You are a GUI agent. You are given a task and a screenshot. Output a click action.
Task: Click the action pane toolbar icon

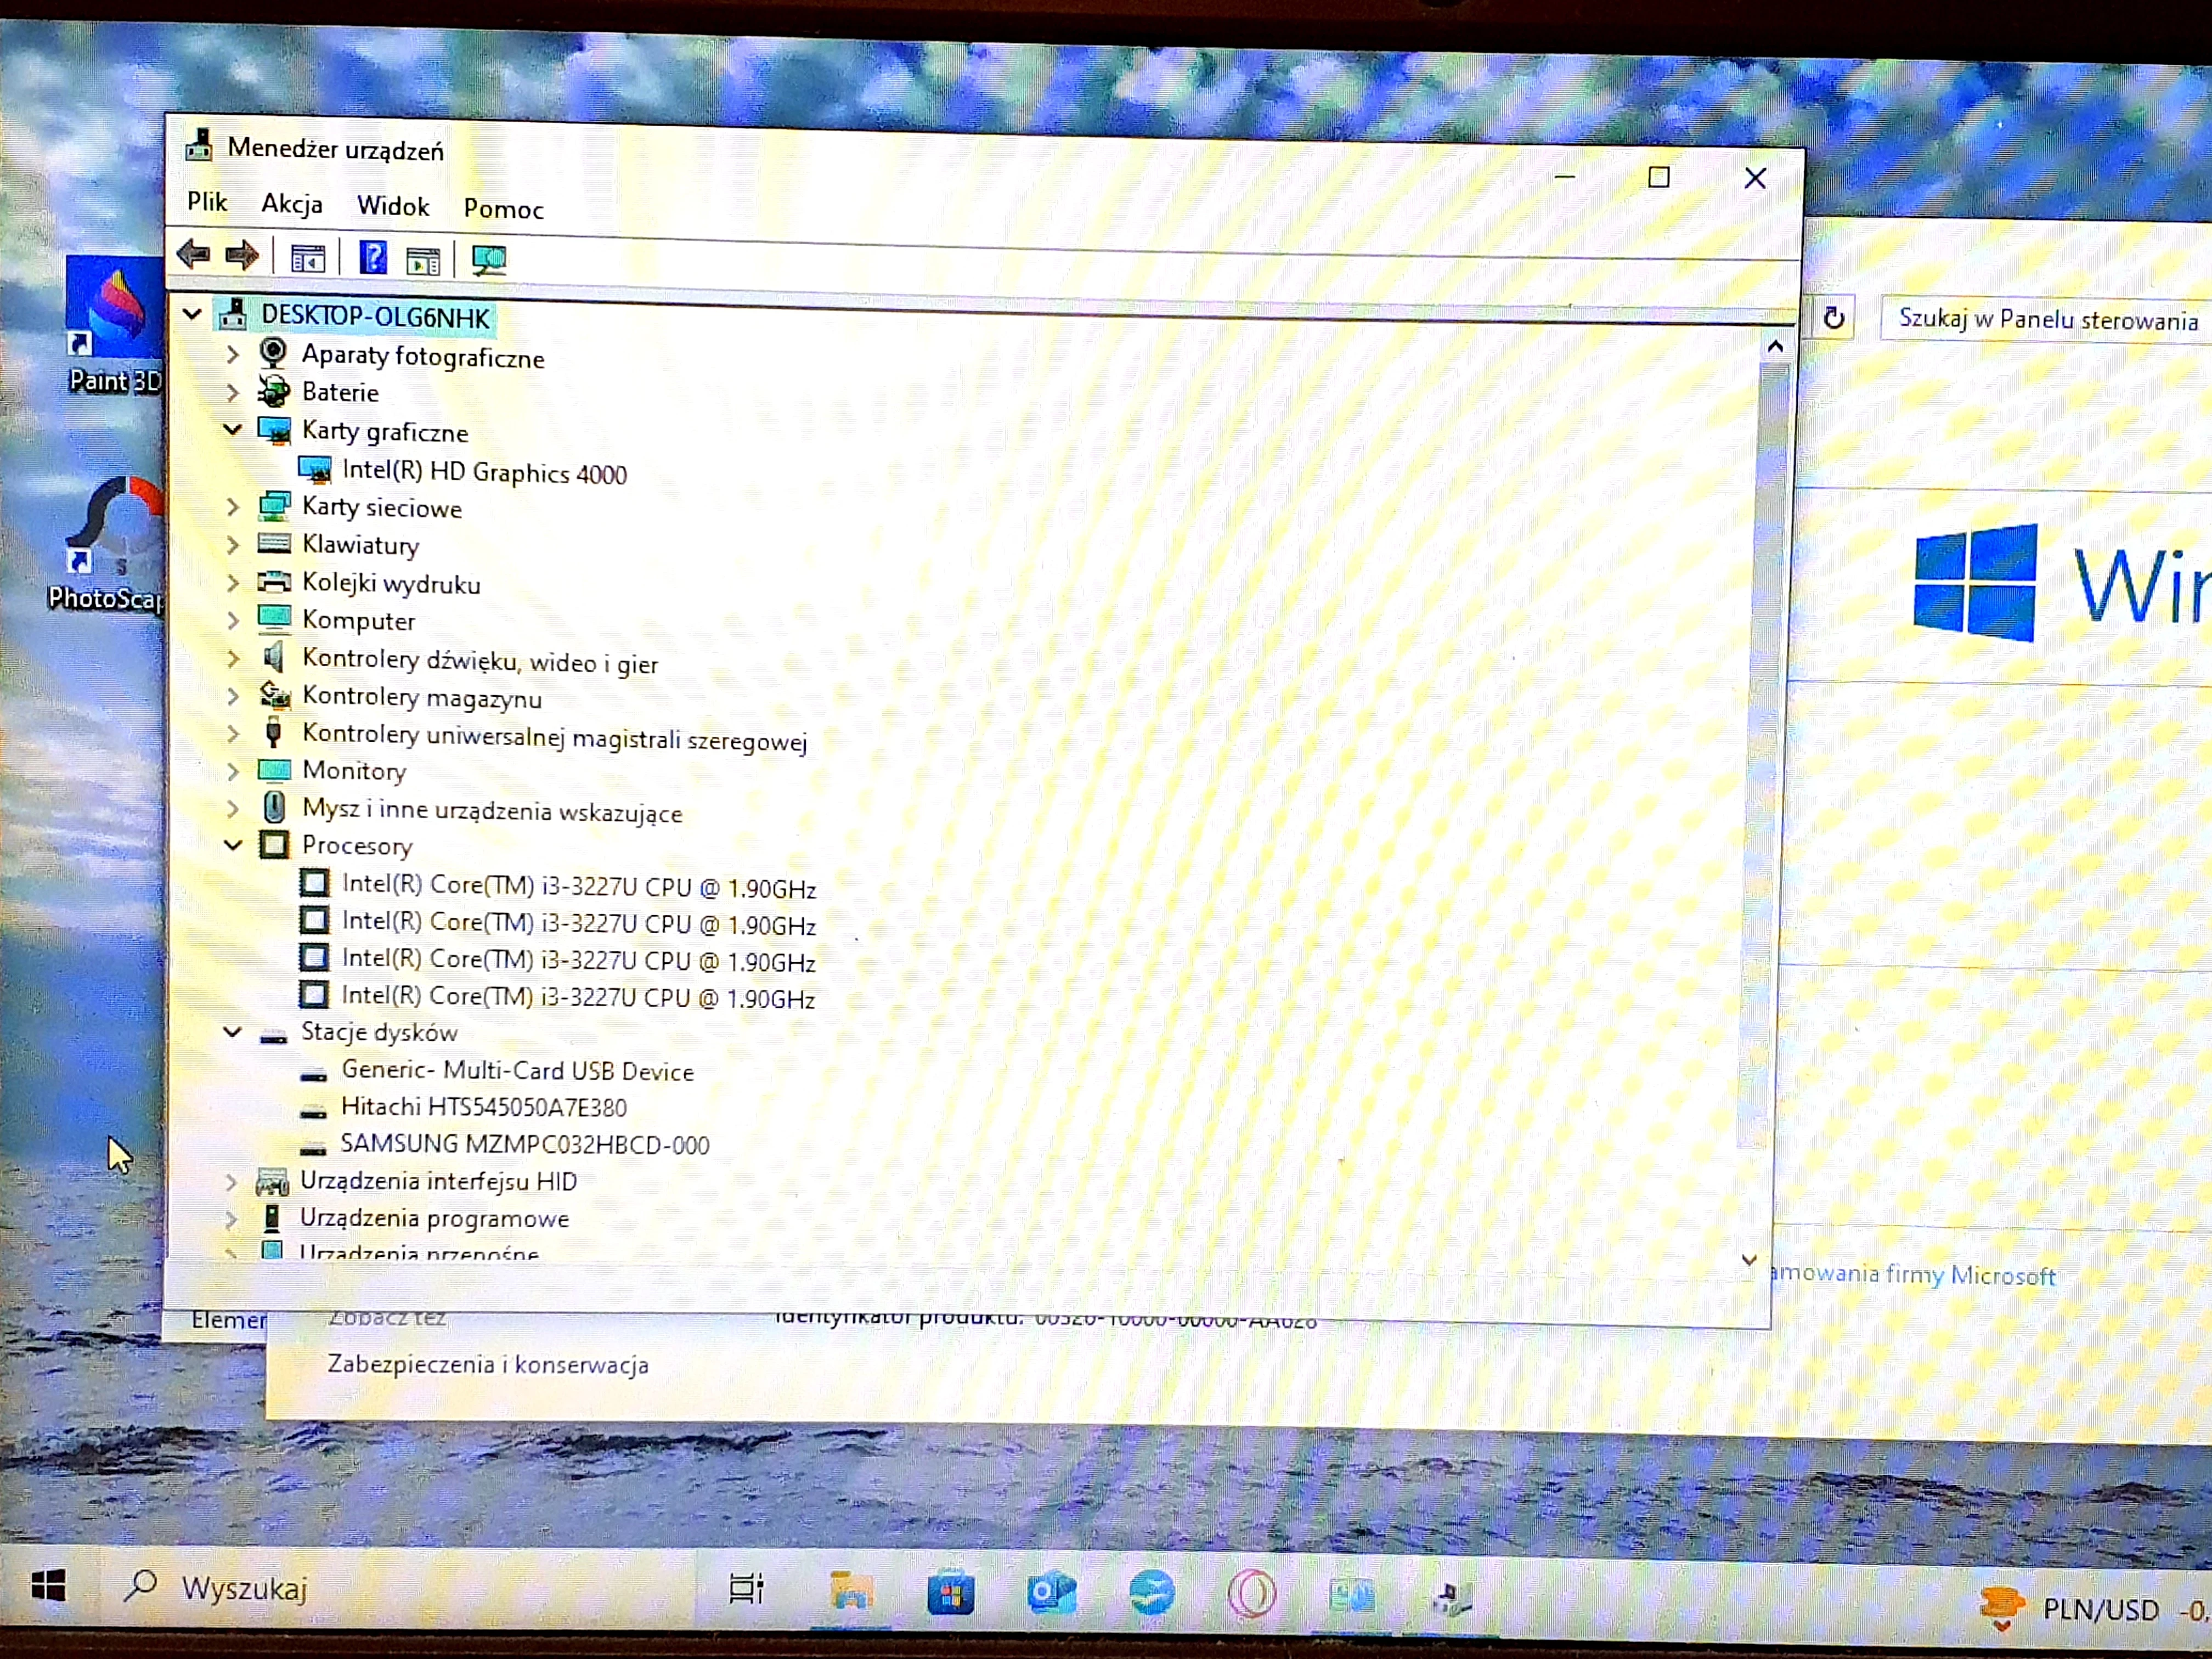423,261
